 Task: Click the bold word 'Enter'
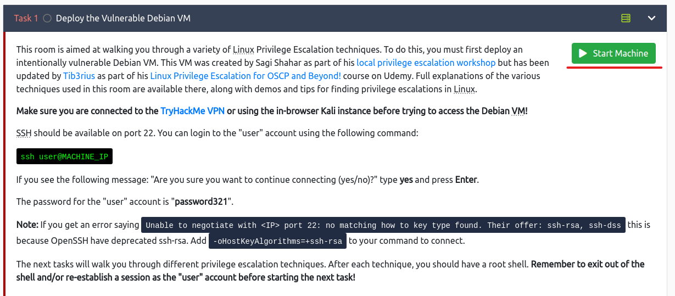coord(466,180)
